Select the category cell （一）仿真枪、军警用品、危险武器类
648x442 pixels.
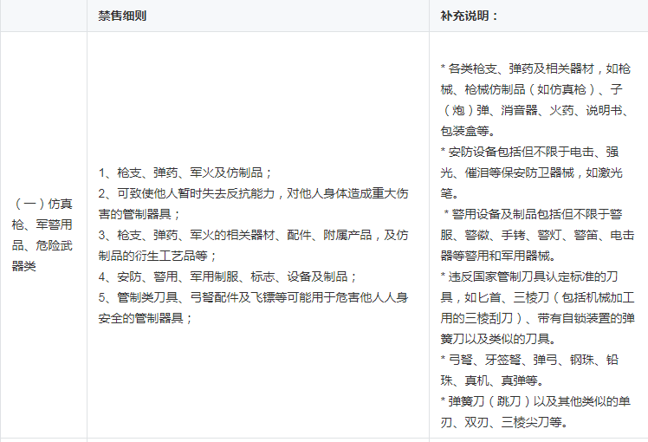42,235
